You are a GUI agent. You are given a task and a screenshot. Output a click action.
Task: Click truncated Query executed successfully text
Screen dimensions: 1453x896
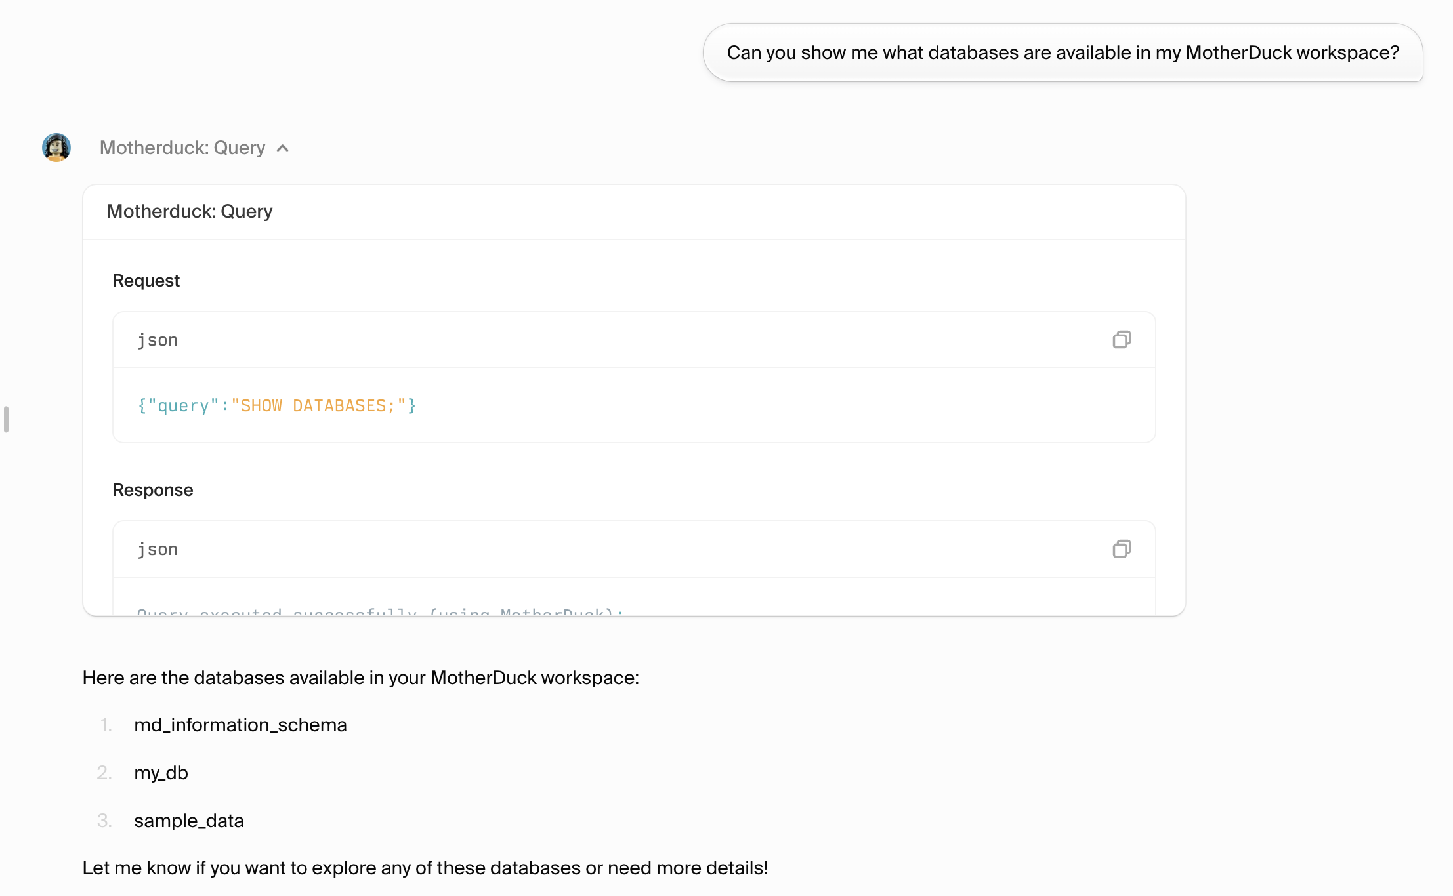(379, 612)
